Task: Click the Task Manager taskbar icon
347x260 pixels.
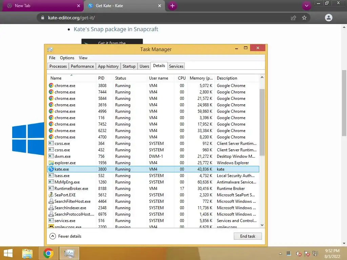Action: 69,253
